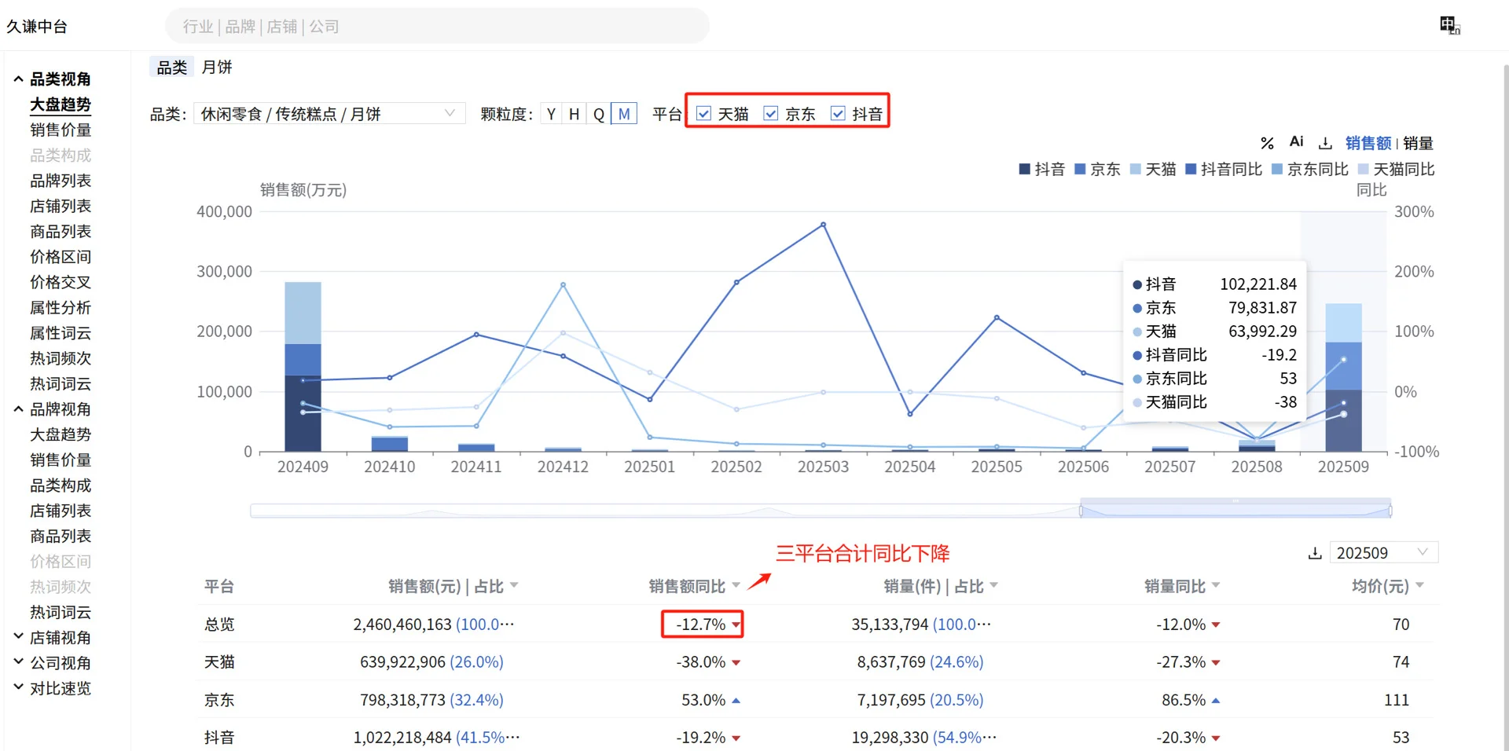
Task: Sort by 销售额(元) column arrow
Action: point(514,585)
